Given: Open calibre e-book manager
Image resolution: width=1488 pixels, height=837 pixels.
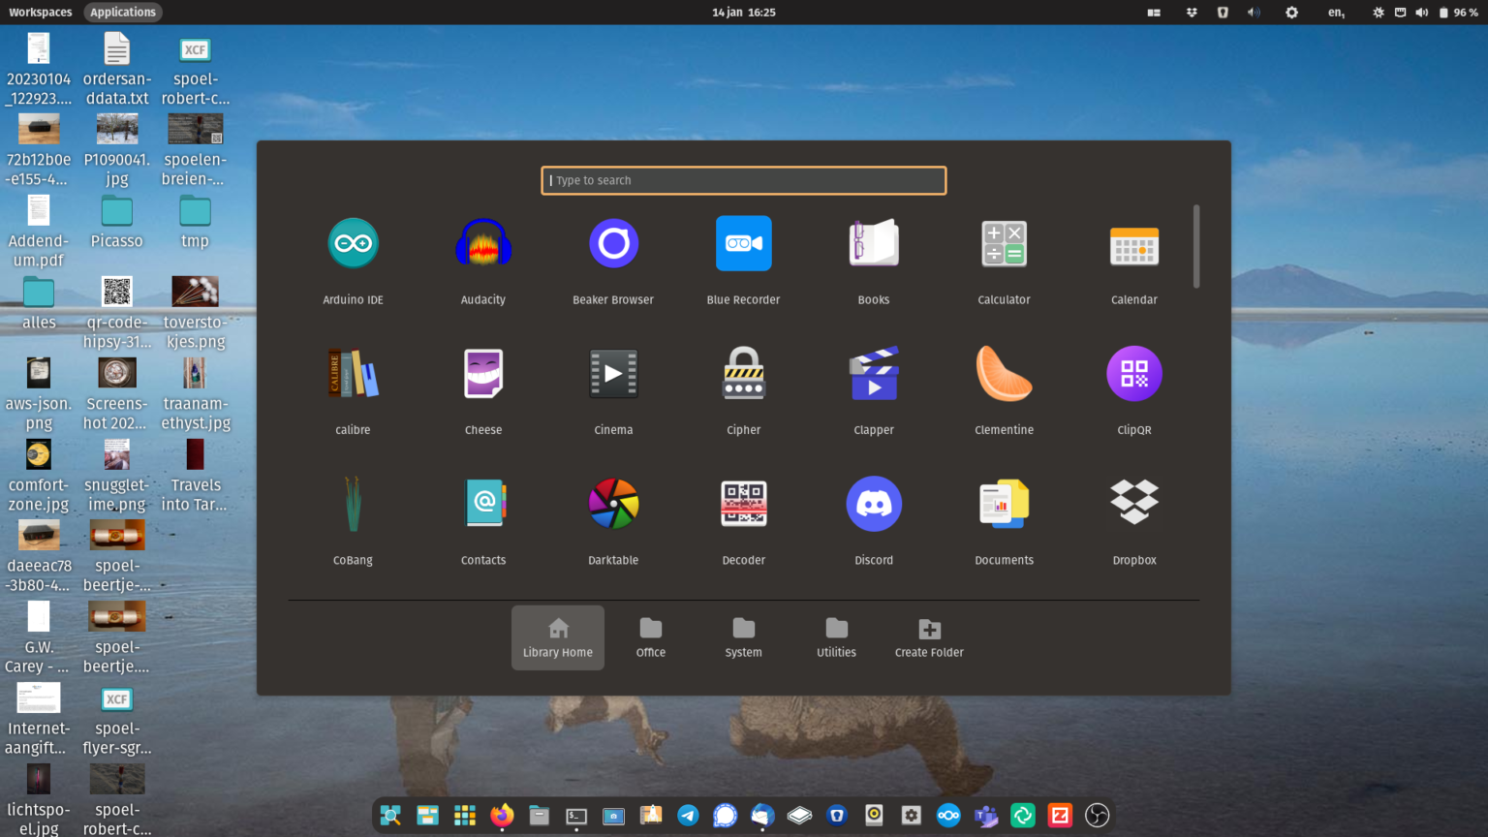Looking at the screenshot, I should tap(353, 373).
